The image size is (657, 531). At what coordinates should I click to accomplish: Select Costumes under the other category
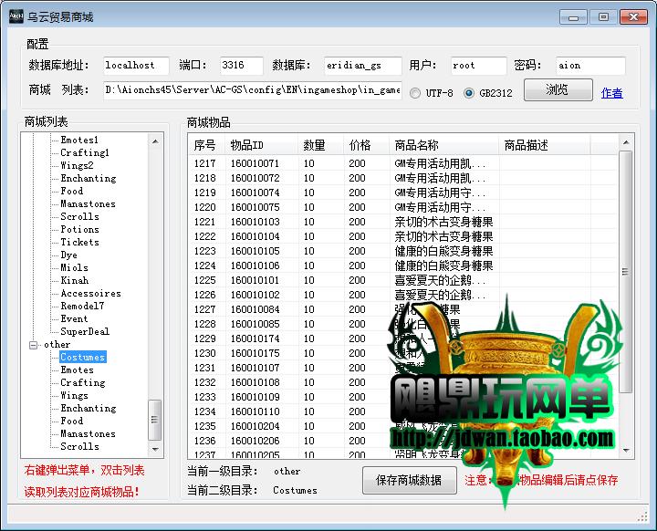click(82, 358)
